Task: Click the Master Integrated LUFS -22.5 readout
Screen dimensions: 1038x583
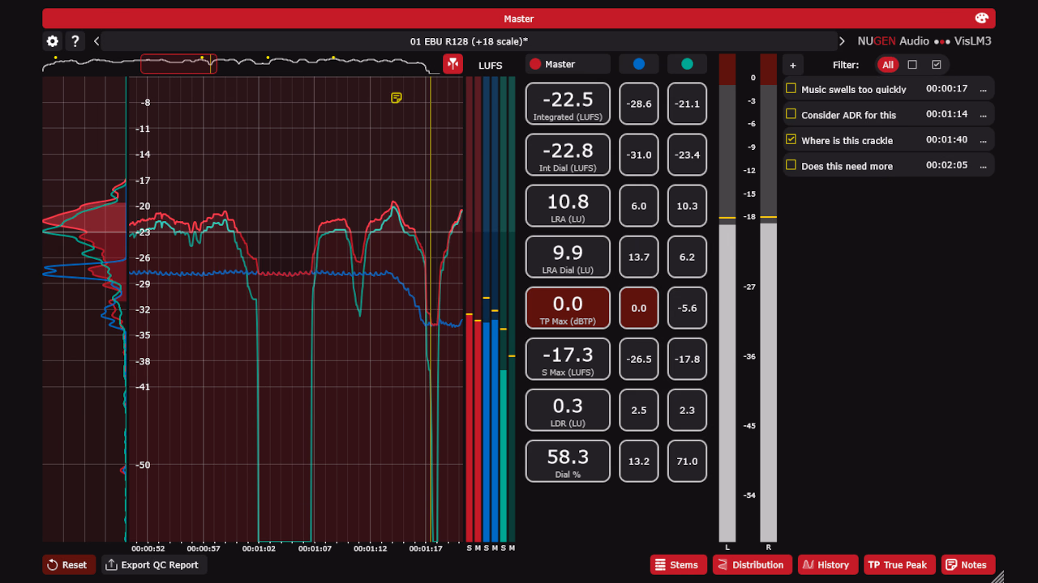Action: tap(568, 104)
